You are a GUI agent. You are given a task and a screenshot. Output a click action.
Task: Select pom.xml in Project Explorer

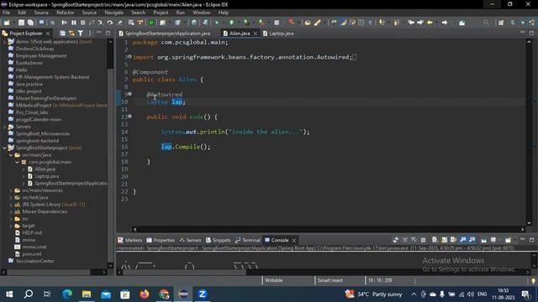point(32,254)
